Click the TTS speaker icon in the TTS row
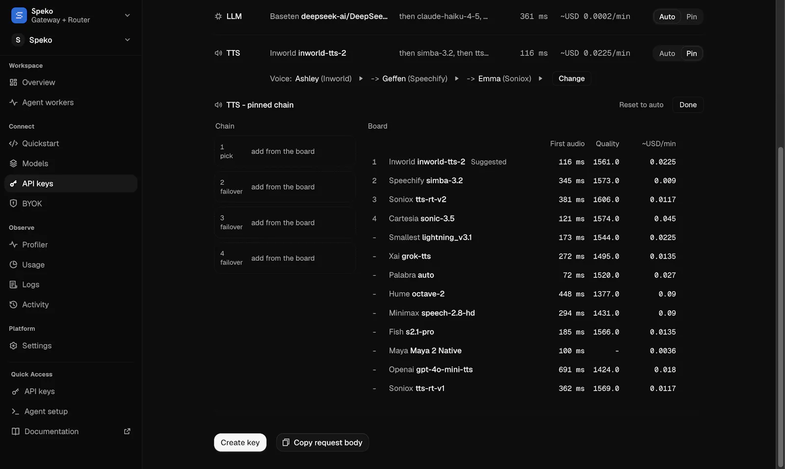Image resolution: width=785 pixels, height=469 pixels. tap(218, 53)
